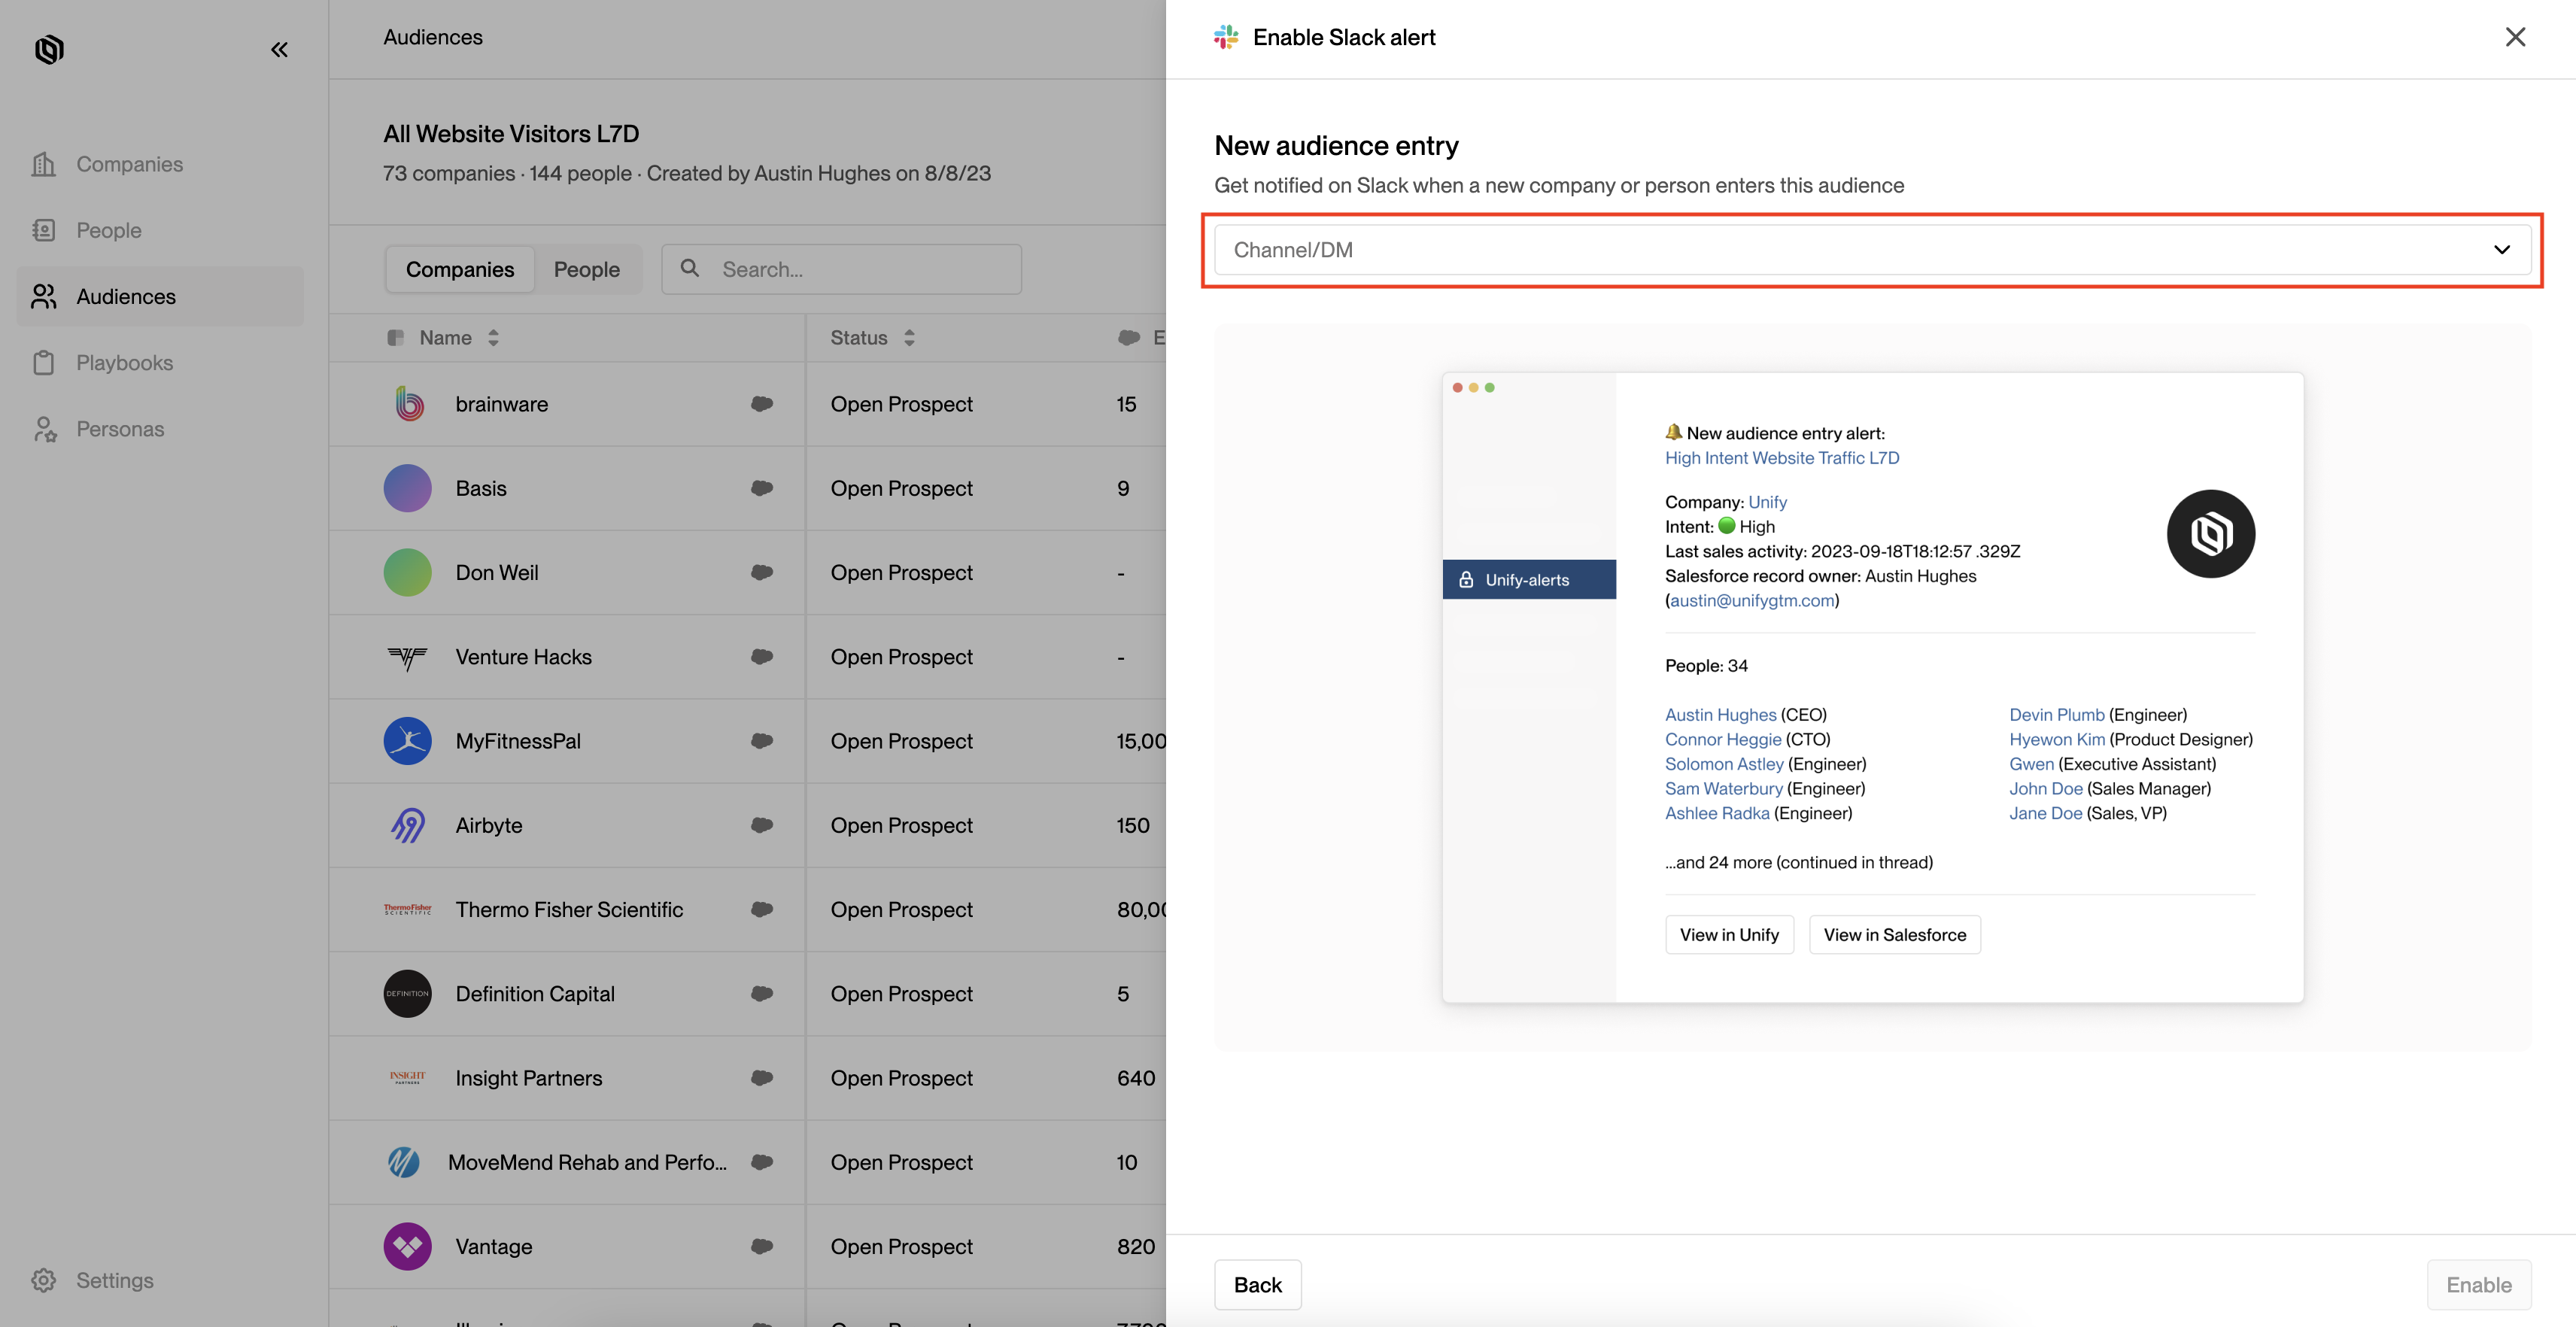This screenshot has width=2576, height=1327.
Task: Open Personas in the sidebar
Action: click(120, 429)
